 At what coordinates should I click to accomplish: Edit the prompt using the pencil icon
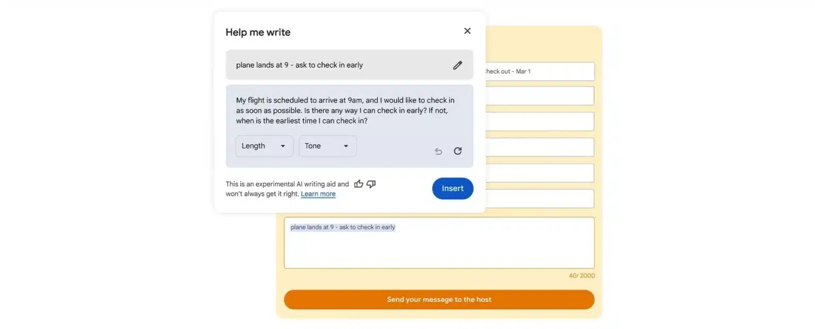click(457, 64)
